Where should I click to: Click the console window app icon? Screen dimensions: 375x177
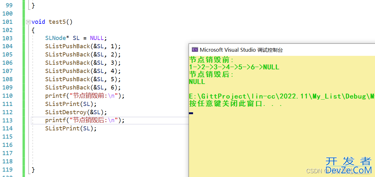click(x=195, y=50)
